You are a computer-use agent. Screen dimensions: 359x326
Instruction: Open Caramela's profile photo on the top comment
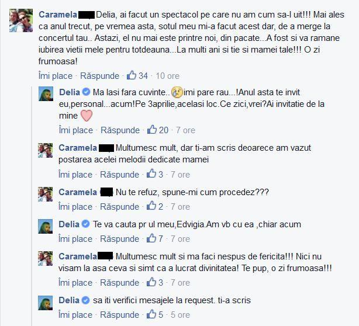(21, 20)
